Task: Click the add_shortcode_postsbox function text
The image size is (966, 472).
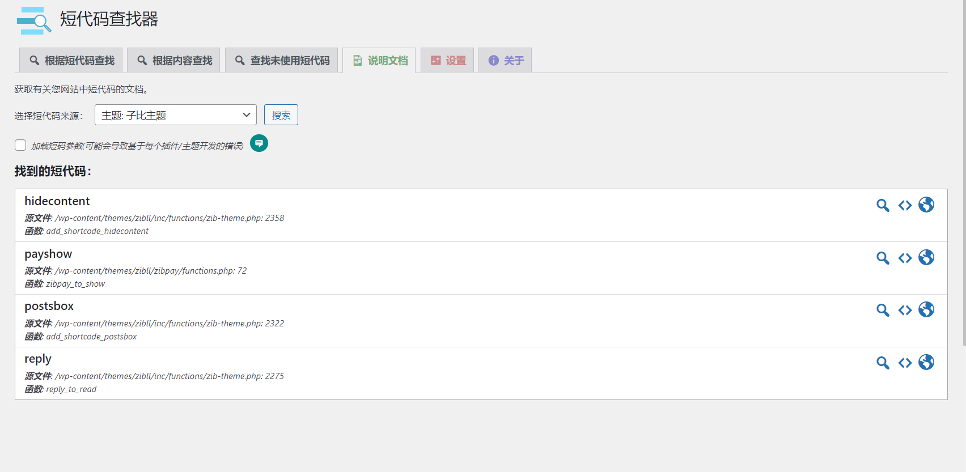Action: [91, 337]
